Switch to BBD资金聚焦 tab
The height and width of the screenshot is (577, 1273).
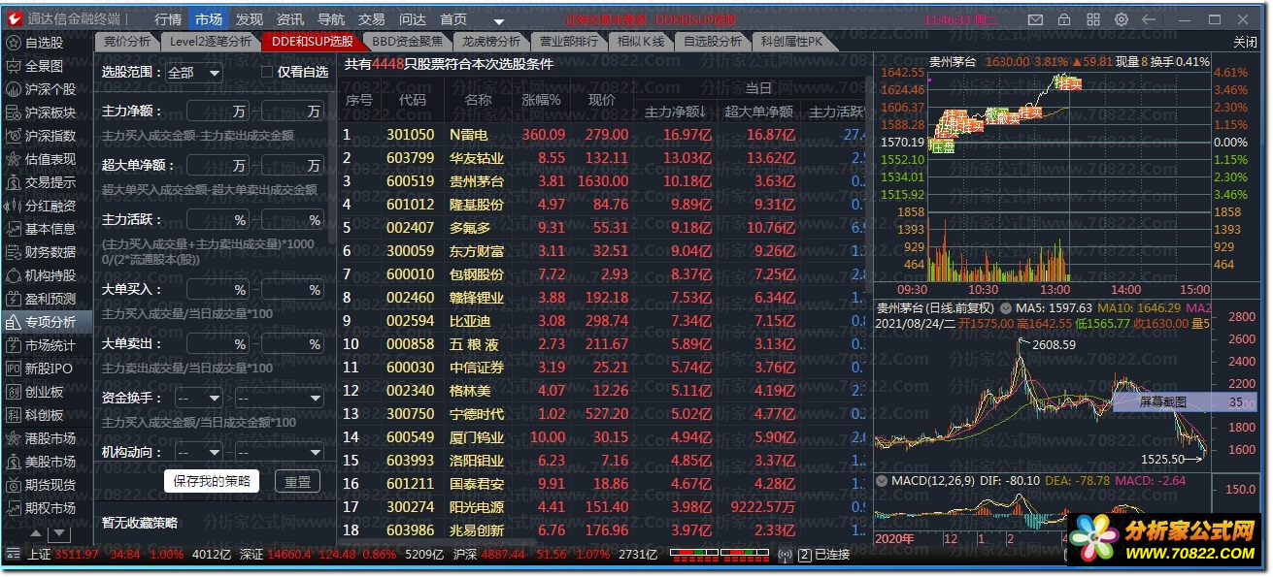click(407, 42)
